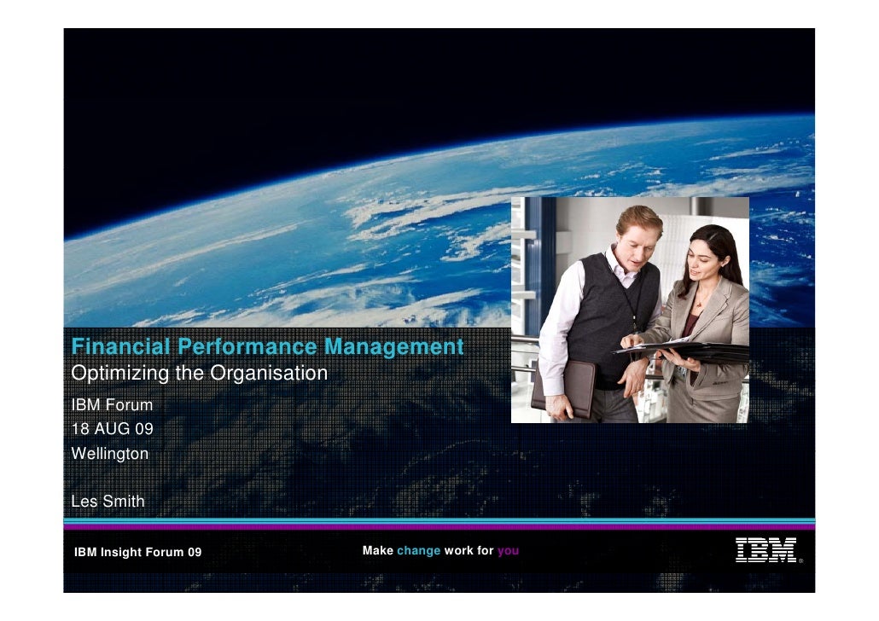Click the 'Wellington' location text
879x621 pixels.
[x=110, y=454]
